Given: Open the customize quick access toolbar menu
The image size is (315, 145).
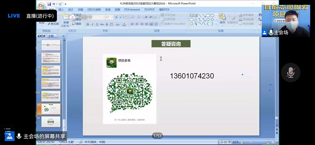Looking at the screenshot, I should (x=66, y=4).
